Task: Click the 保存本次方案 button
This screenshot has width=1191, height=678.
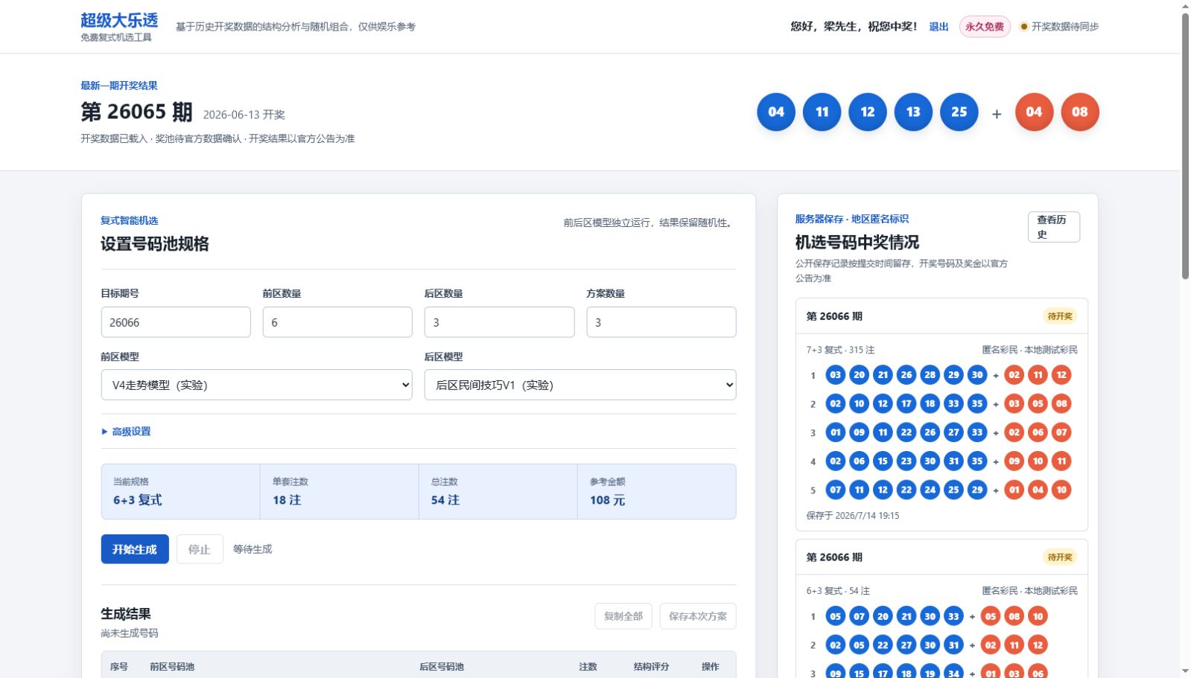Action: 698,616
